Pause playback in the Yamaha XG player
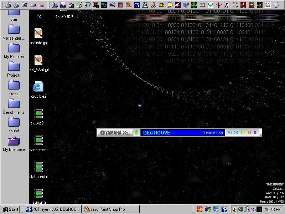Viewport: 285px width, 214px height. (249, 133)
